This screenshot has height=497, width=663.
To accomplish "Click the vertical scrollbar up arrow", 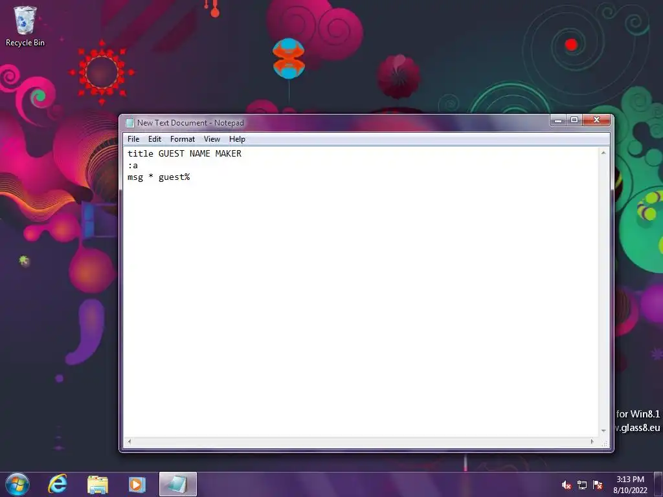I will coord(603,153).
